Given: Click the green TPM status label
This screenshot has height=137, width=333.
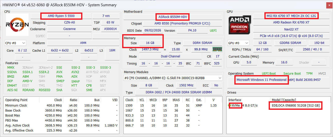Looking at the screenshot, I should pyautogui.click(x=309, y=74).
